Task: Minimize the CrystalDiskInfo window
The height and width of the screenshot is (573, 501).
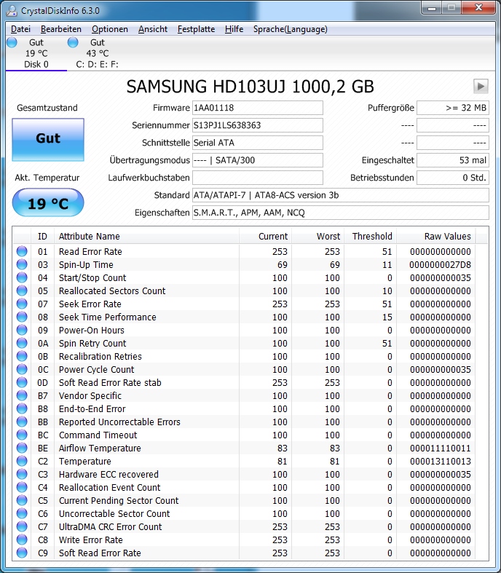Action: [x=432, y=8]
